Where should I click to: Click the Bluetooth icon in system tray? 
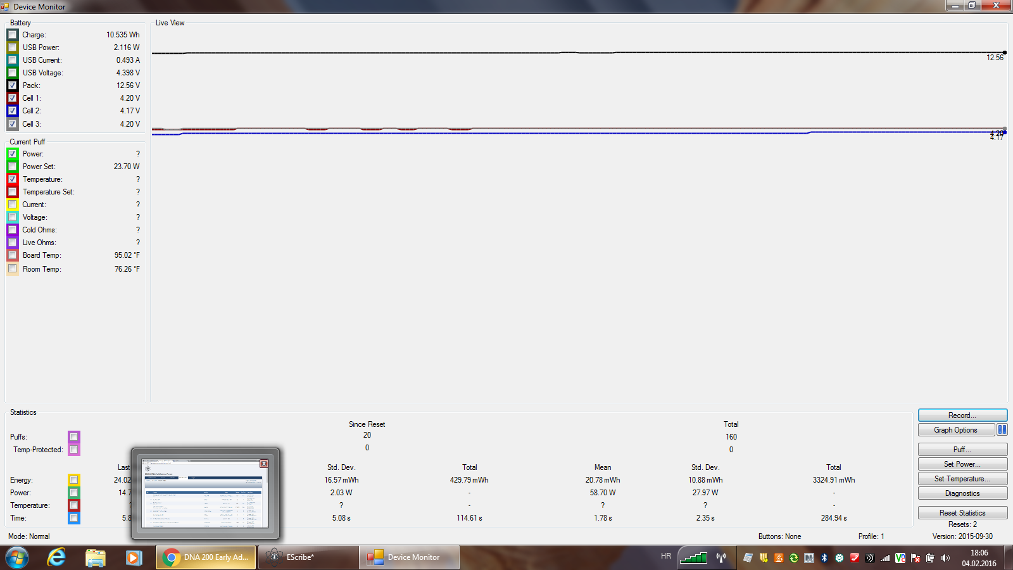point(824,558)
